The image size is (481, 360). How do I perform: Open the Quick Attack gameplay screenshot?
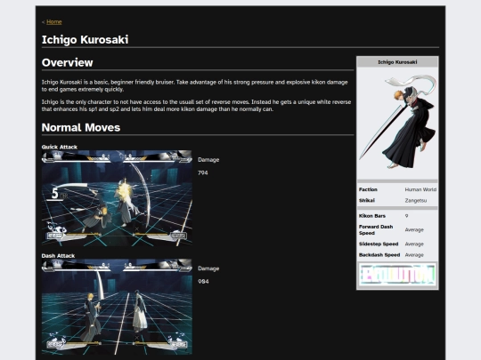(x=117, y=197)
